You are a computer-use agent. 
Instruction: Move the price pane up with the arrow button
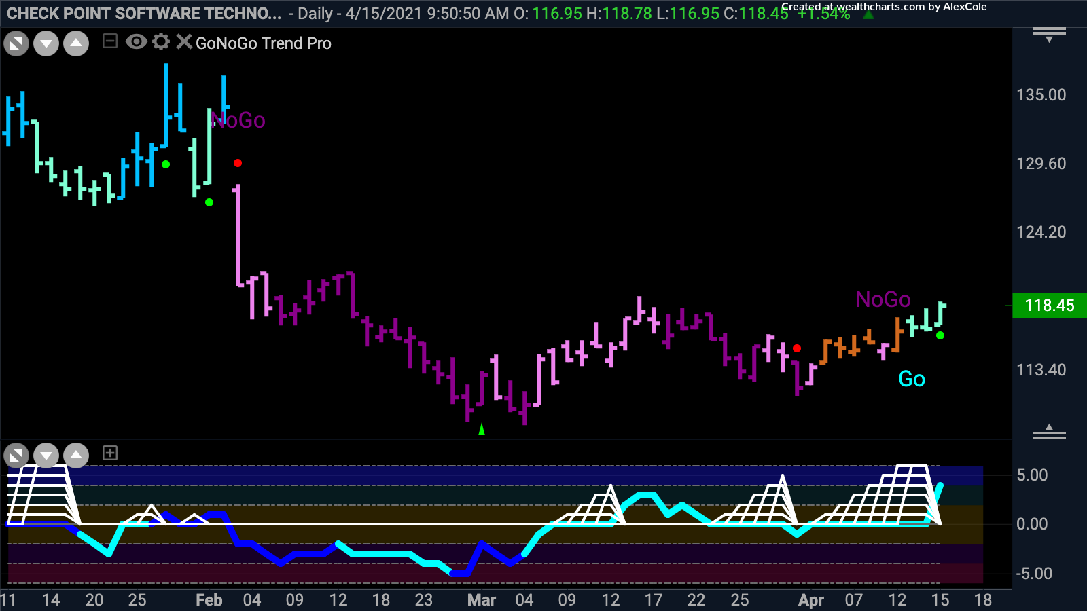pyautogui.click(x=76, y=44)
